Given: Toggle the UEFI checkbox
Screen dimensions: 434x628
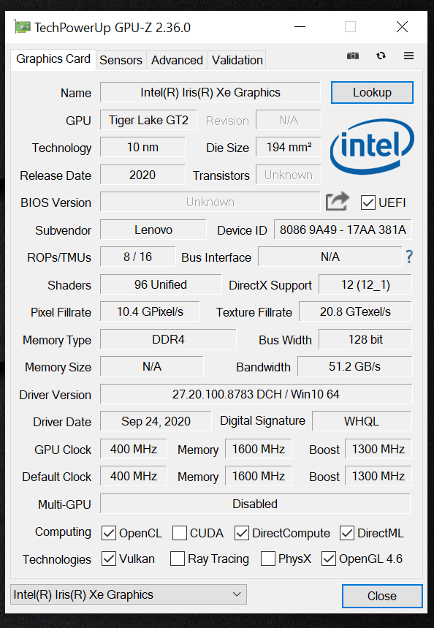Looking at the screenshot, I should click(368, 203).
